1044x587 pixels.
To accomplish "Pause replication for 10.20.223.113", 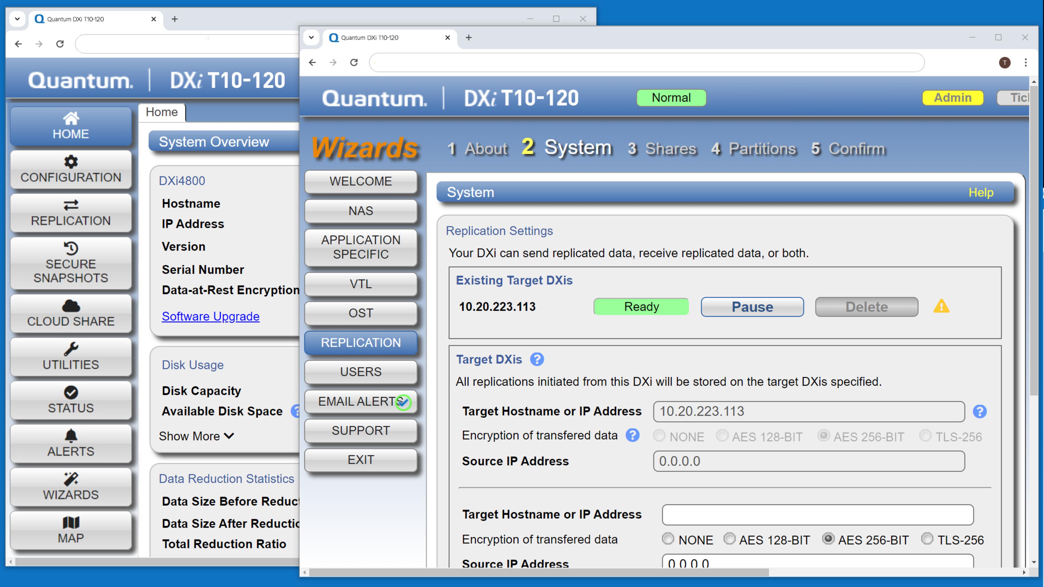I will [x=752, y=307].
